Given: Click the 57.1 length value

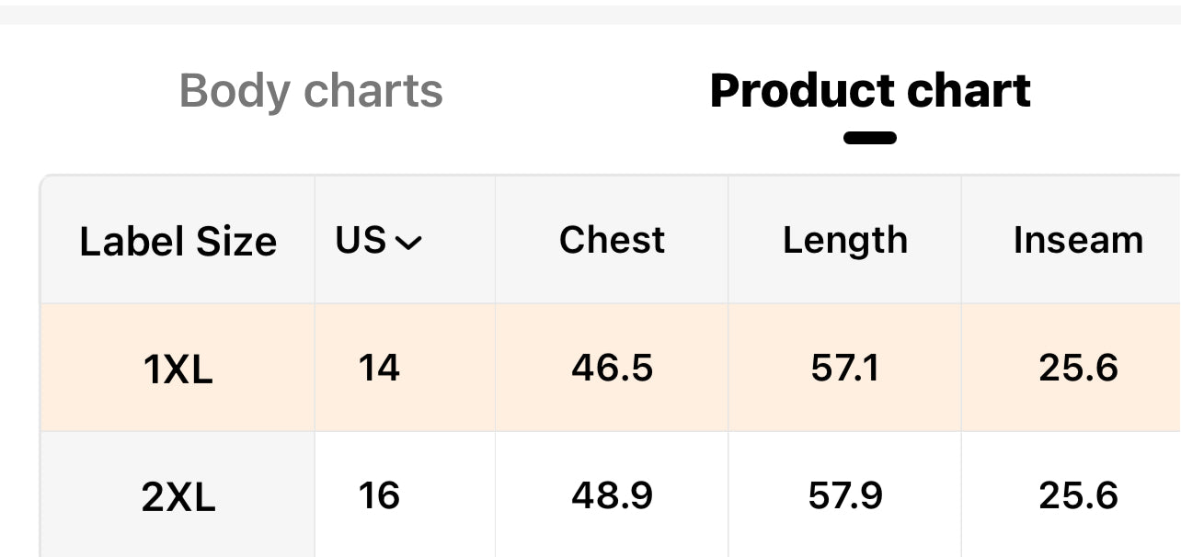Looking at the screenshot, I should coord(844,369).
